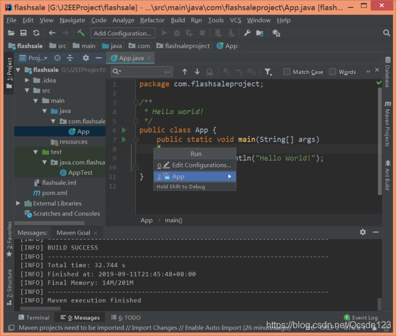
Task: Go to previous search occurrence arrow
Action: point(185,72)
